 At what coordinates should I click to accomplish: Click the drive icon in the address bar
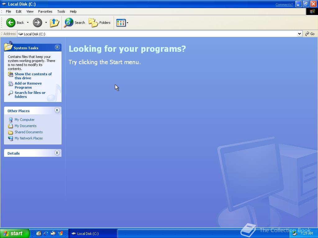coord(20,34)
